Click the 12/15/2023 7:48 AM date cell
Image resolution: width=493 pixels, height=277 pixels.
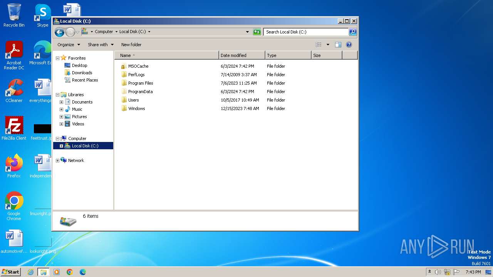pos(240,108)
